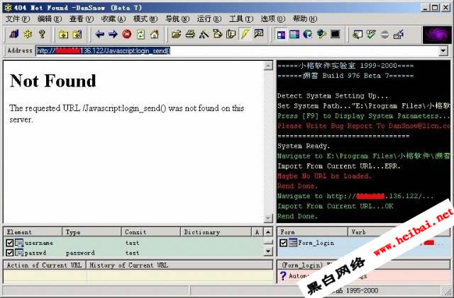Image resolution: width=454 pixels, height=298 pixels.
Task: Sort by the Dictionary column header
Action: point(216,231)
